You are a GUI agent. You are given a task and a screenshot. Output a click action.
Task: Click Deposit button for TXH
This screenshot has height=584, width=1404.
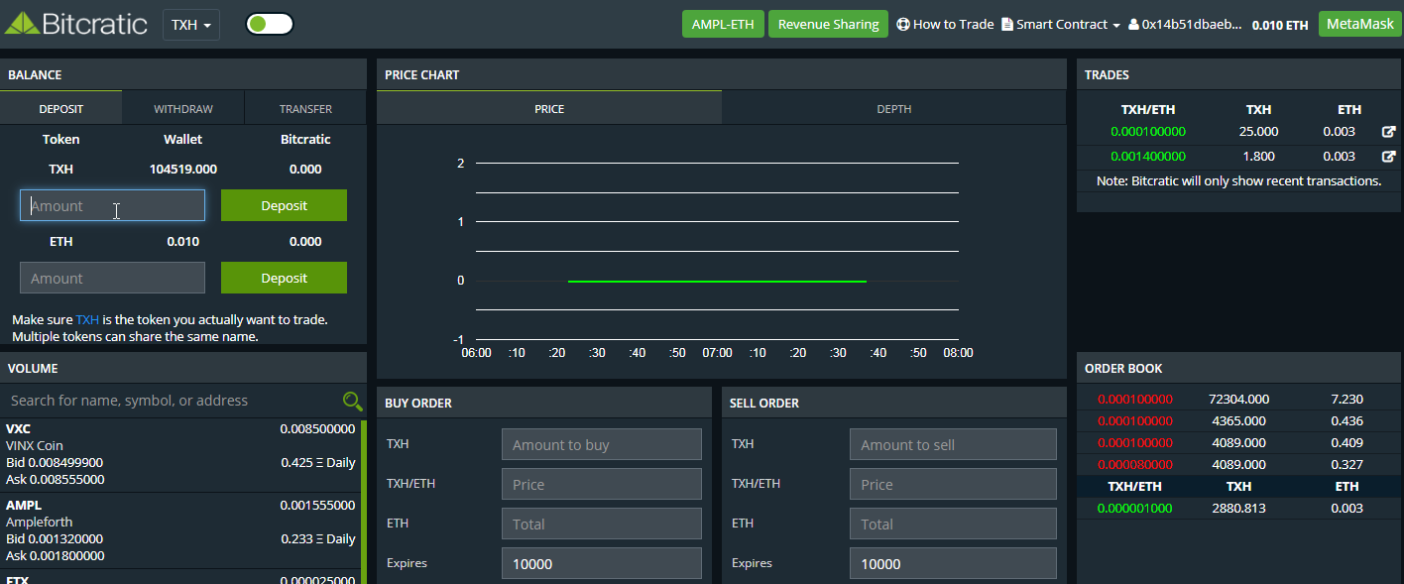click(284, 205)
